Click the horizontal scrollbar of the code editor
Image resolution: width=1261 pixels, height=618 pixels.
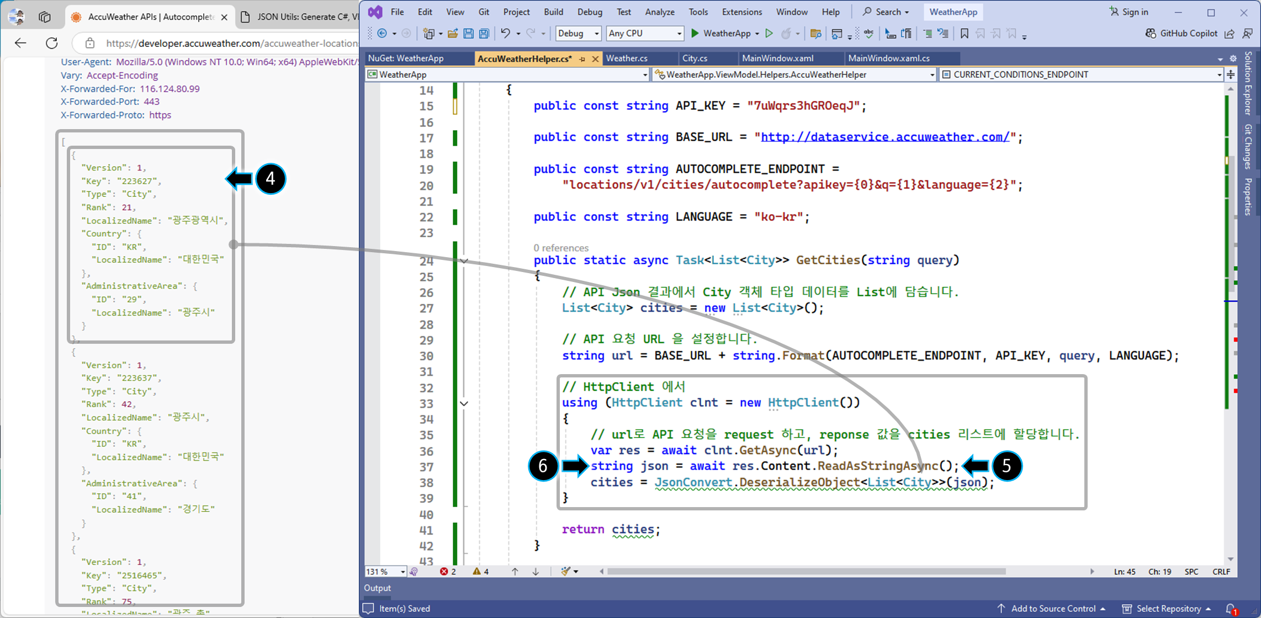[x=806, y=572]
